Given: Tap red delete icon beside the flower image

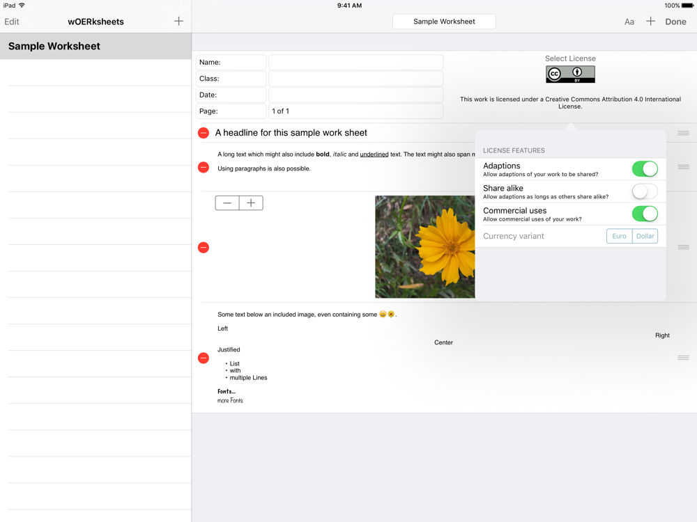Looking at the screenshot, I should click(204, 247).
